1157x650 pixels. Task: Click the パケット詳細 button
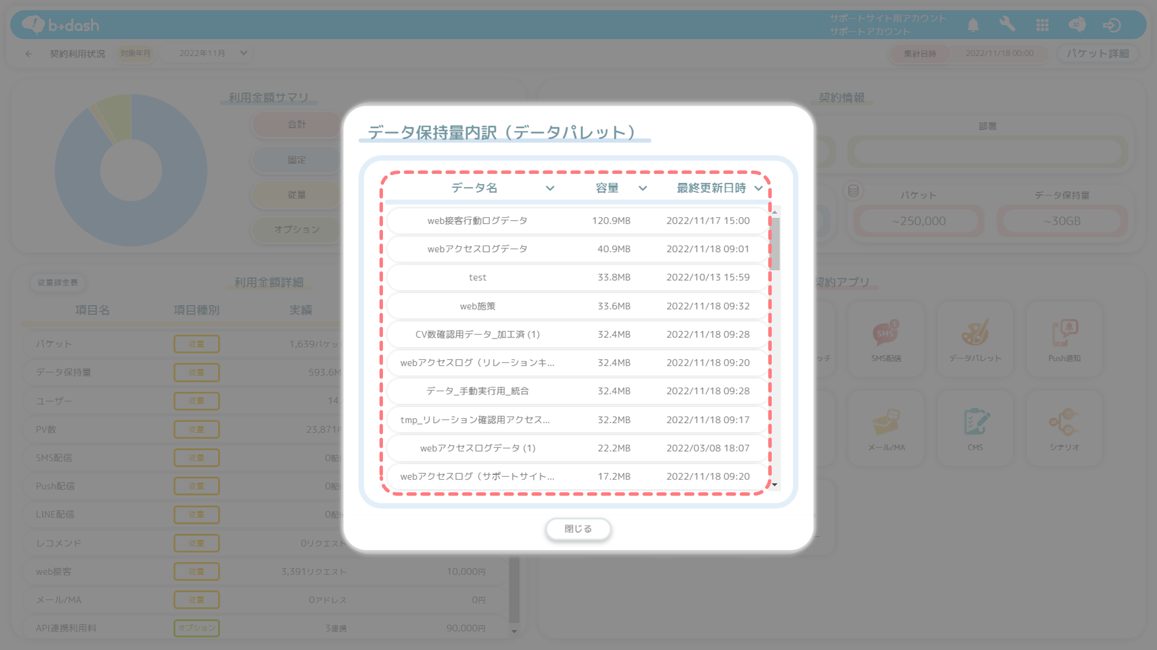(x=1097, y=53)
